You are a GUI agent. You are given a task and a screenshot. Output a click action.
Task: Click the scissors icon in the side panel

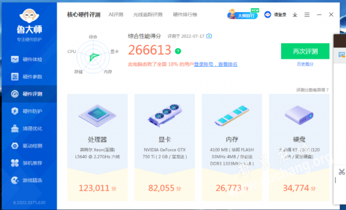pyautogui.click(x=342, y=172)
